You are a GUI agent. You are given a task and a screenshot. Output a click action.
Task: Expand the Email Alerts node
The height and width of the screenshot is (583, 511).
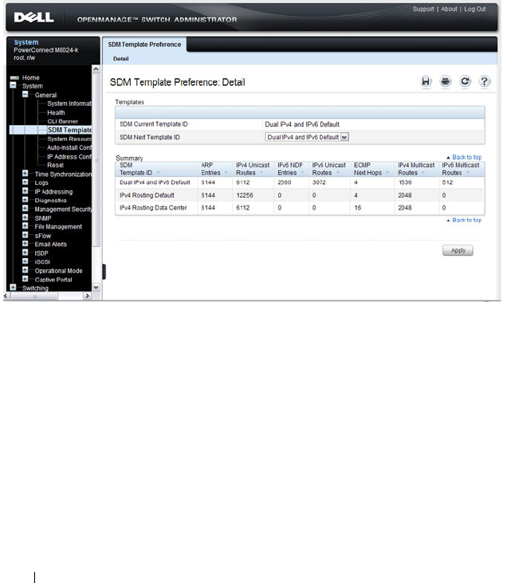pos(26,244)
